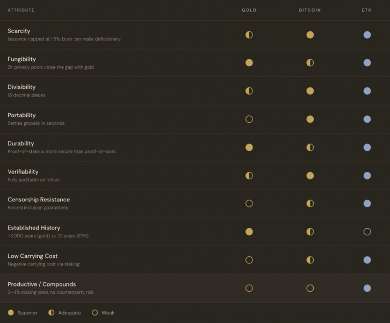Select the ETH column header
Viewport: 390px width, 323px height.
(x=366, y=10)
